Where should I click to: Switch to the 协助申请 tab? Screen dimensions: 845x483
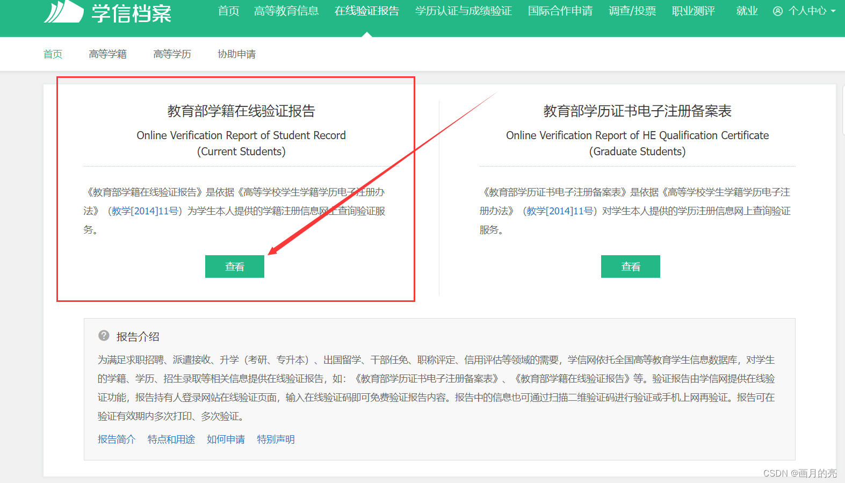[x=237, y=54]
